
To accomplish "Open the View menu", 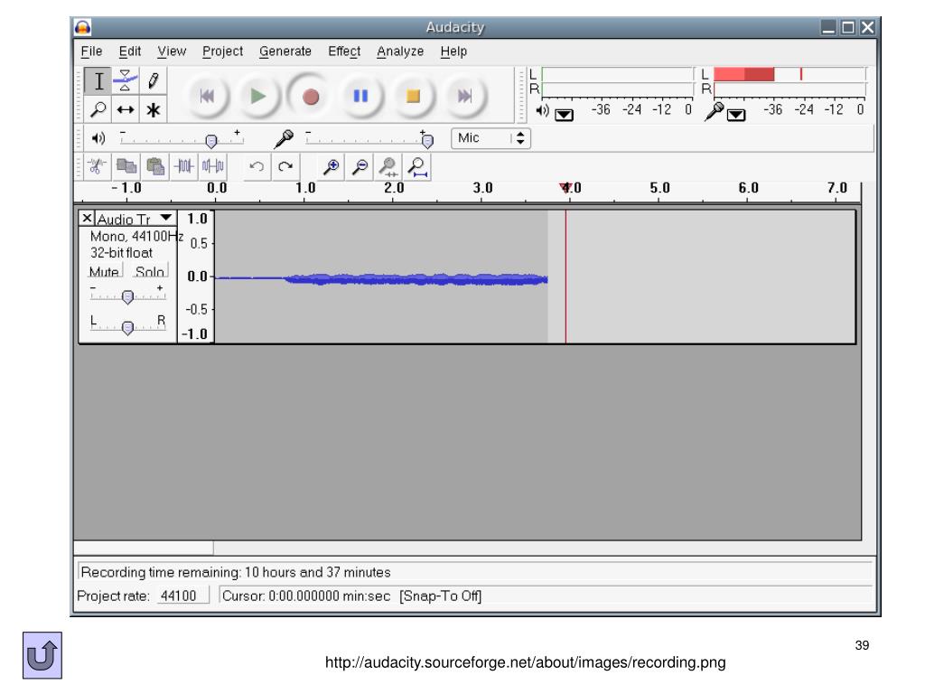I will [x=172, y=52].
